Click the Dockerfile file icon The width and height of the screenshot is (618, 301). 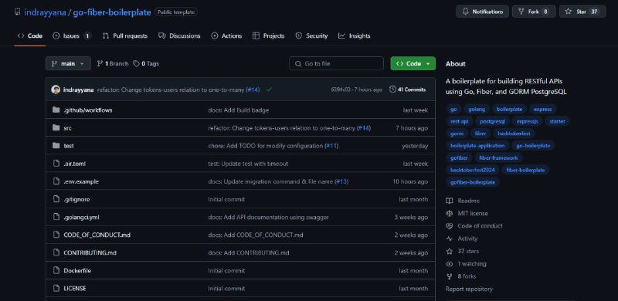[x=56, y=271]
